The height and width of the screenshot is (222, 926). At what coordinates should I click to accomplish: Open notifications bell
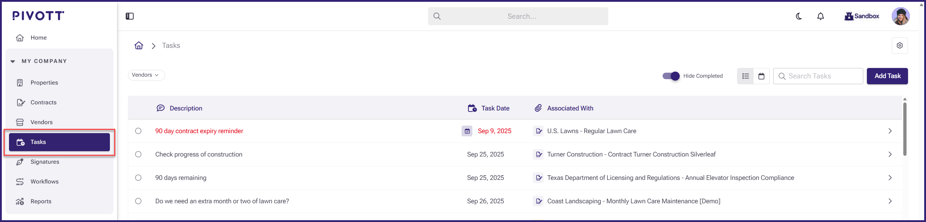tap(820, 16)
